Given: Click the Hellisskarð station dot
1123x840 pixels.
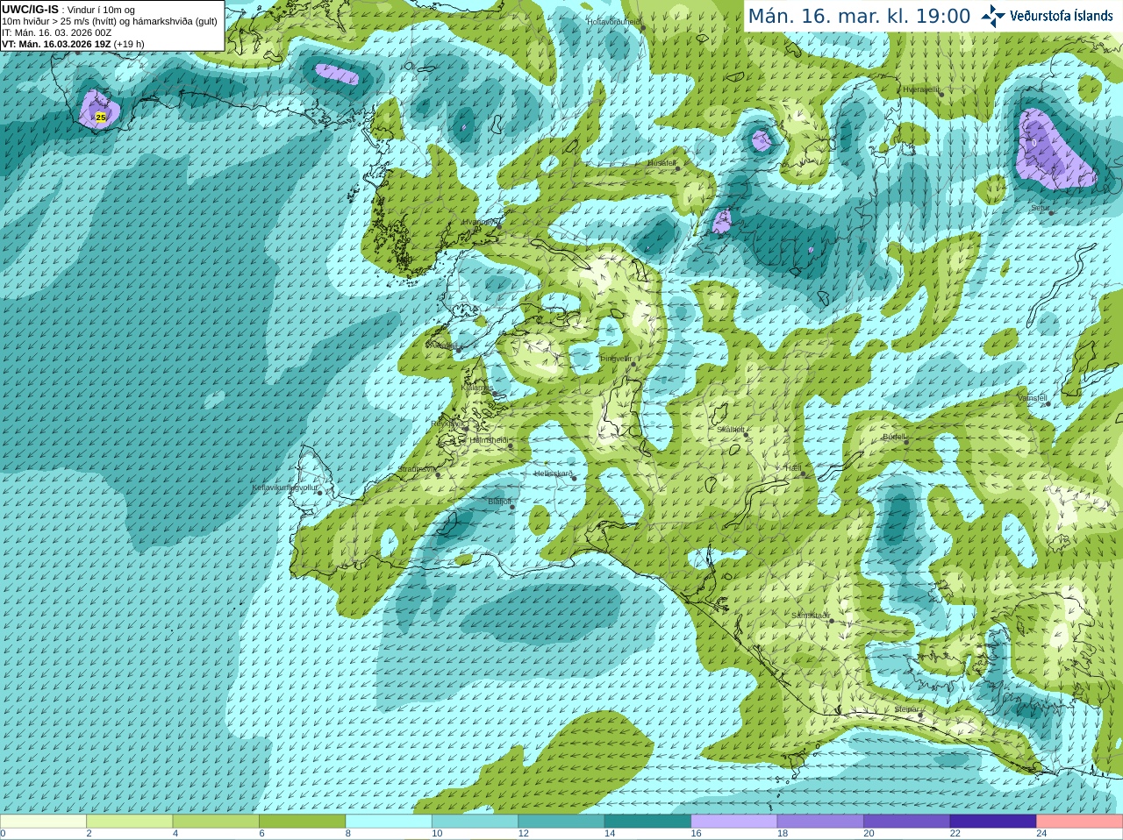Looking at the screenshot, I should tap(576, 479).
